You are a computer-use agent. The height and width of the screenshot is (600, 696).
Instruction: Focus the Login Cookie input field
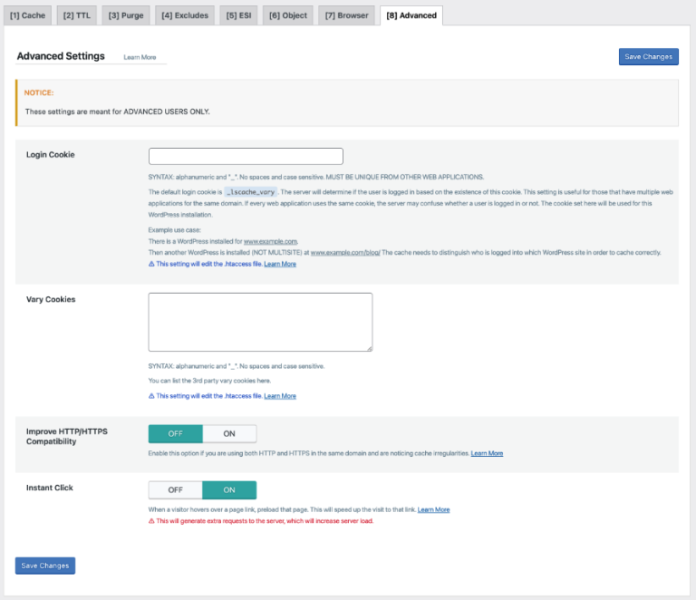point(246,156)
